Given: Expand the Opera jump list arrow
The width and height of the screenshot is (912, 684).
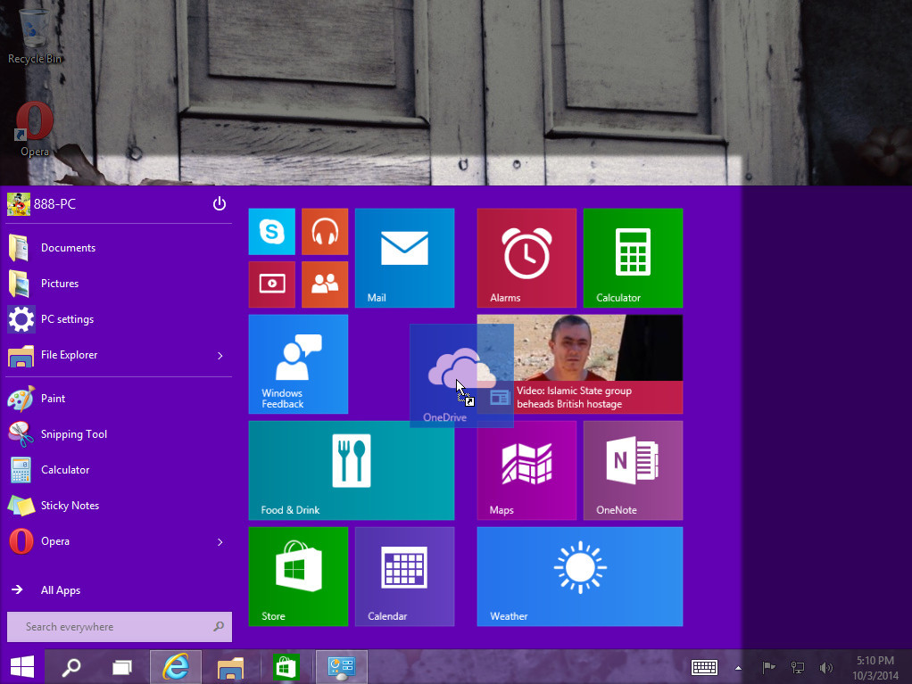Looking at the screenshot, I should point(220,541).
